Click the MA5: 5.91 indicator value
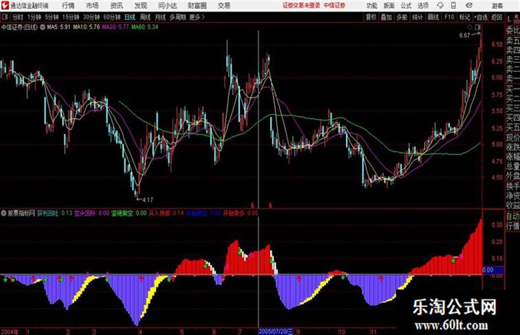 [x=59, y=27]
